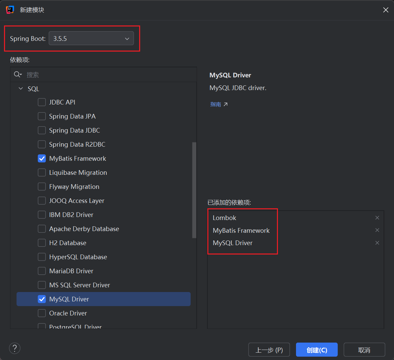394x360 pixels.
Task: Click the search magnifier icon
Action: [18, 74]
